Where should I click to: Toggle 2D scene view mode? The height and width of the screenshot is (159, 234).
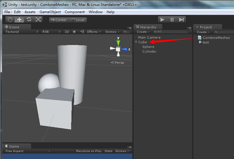[67, 32]
